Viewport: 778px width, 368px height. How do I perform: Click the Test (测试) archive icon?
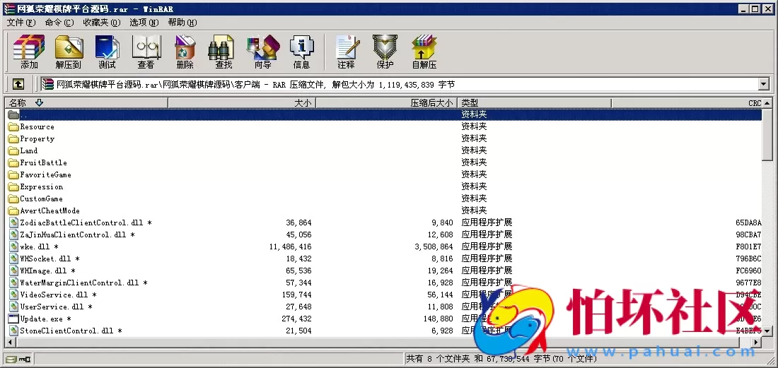(108, 52)
